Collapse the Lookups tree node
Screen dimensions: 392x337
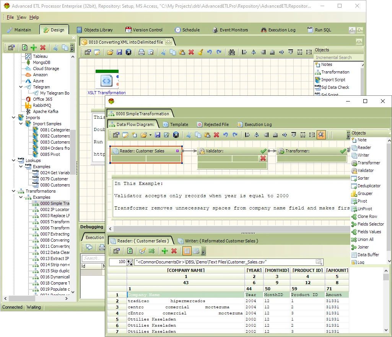point(13,160)
